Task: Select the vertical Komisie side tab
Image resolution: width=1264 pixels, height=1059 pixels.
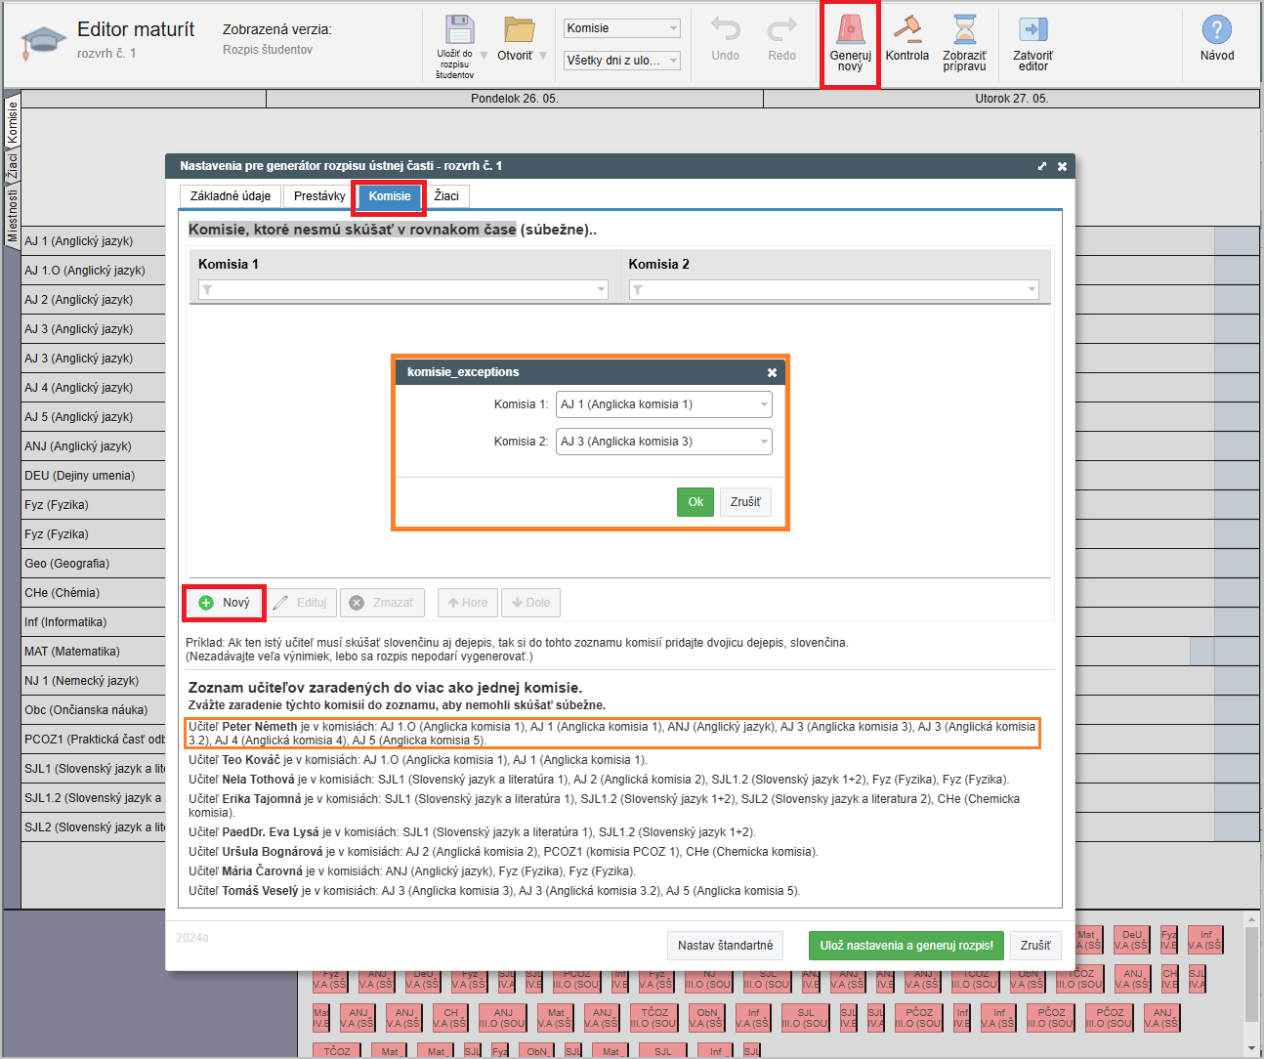Action: (x=13, y=123)
